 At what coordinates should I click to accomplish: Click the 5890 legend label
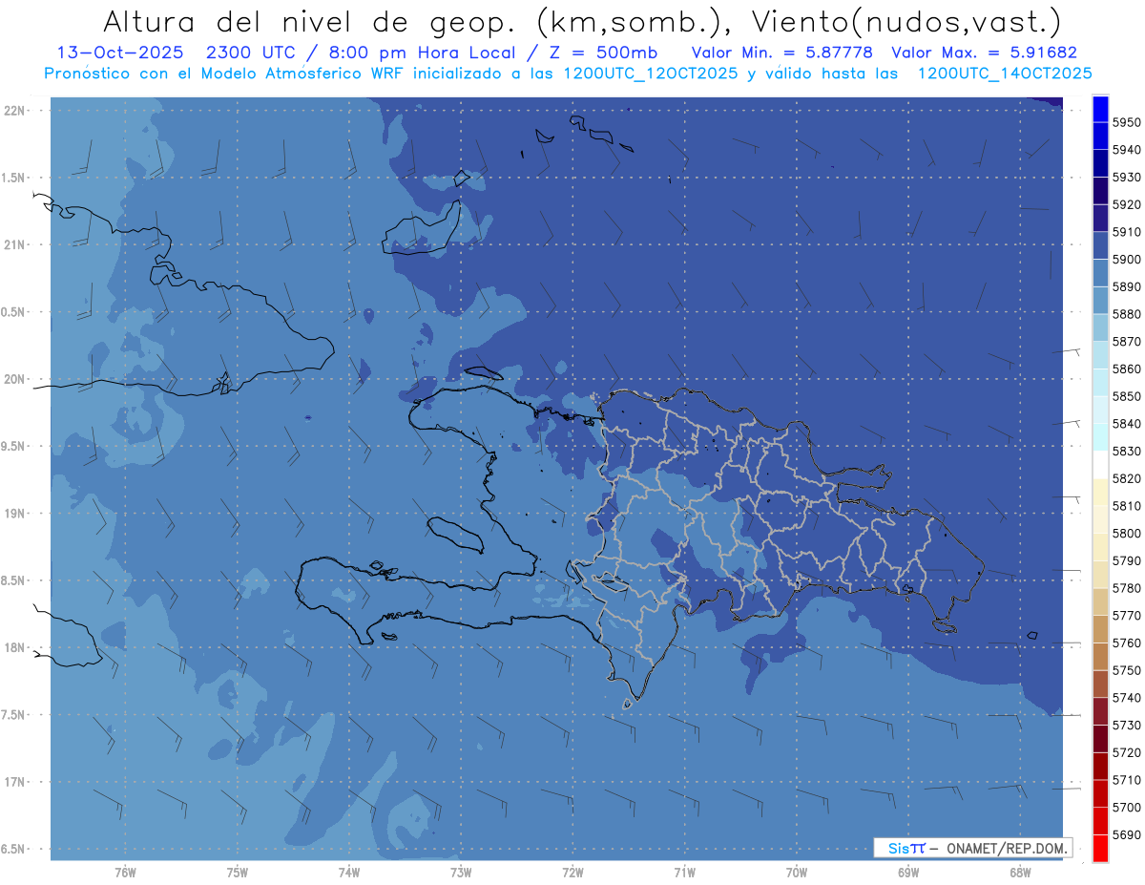pos(1126,286)
